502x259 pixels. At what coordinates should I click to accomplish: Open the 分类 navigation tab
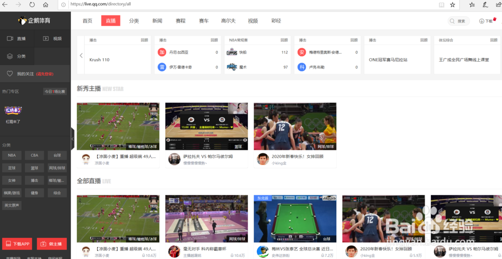tap(134, 21)
